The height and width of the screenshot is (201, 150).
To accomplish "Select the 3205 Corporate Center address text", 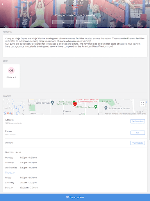I will coord(14,123).
